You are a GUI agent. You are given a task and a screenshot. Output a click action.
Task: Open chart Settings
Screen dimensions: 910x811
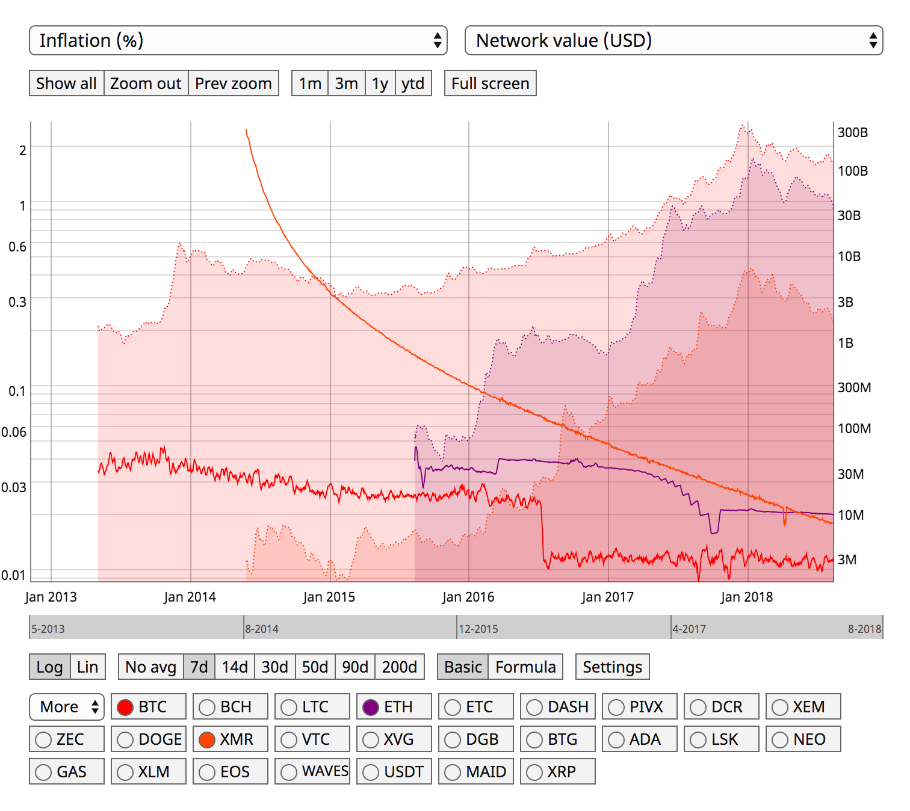click(613, 667)
